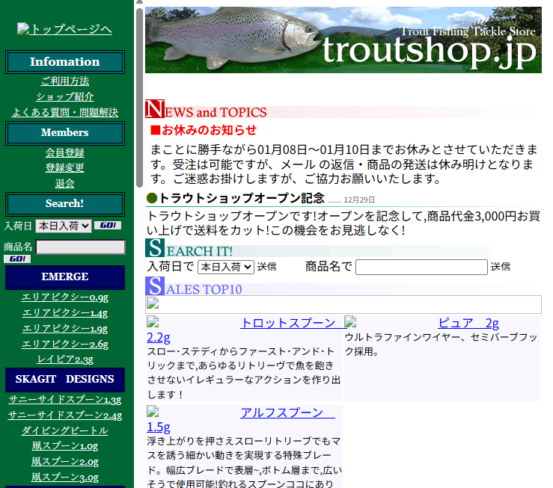Open the ご利用方法 link
The height and width of the screenshot is (488, 553).
[65, 81]
